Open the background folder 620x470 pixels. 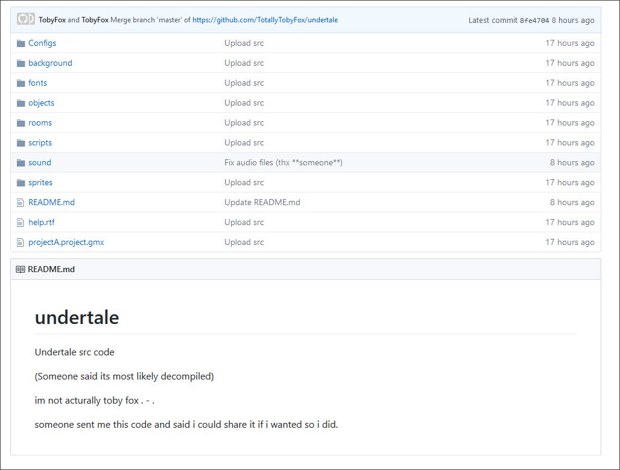point(50,63)
